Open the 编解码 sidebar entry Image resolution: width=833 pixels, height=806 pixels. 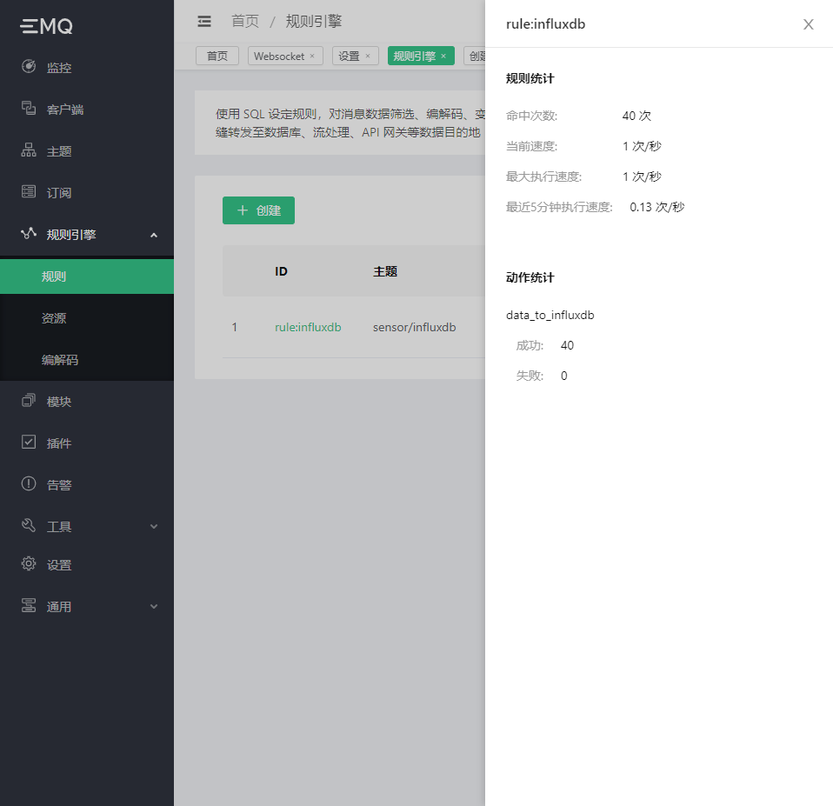click(x=61, y=359)
